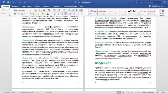Screen dimensions: 168x94
Task: Customize the quick access toolbar dropdown
Action: click(x=24, y=2)
